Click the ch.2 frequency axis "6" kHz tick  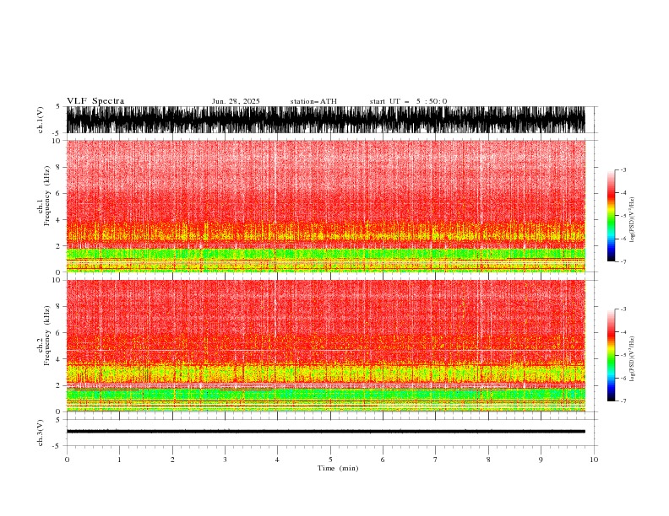58,333
